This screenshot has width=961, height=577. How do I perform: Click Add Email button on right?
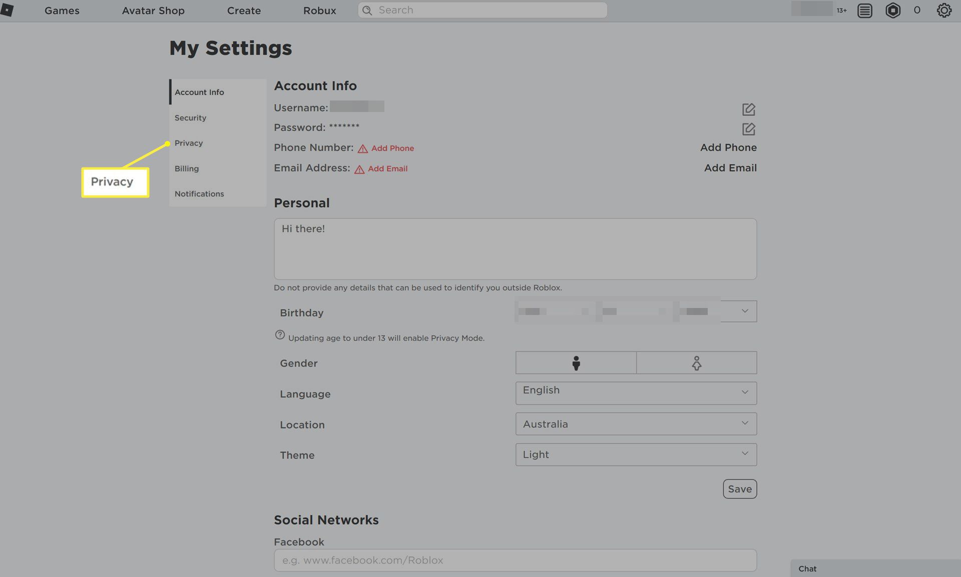730,168
